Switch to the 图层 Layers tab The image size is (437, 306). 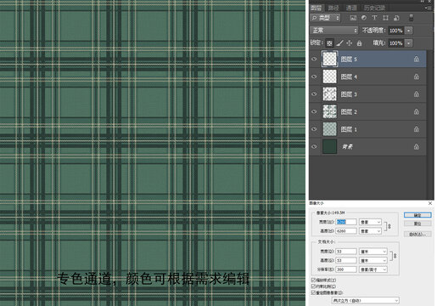click(x=317, y=8)
